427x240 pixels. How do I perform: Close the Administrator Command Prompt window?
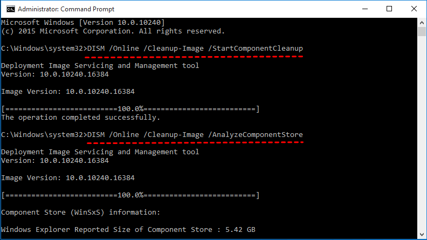414,9
